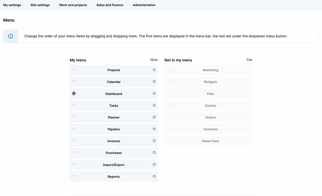322x196 pixels.
Task: Select the Pipeline menu item row
Action: 113,129
